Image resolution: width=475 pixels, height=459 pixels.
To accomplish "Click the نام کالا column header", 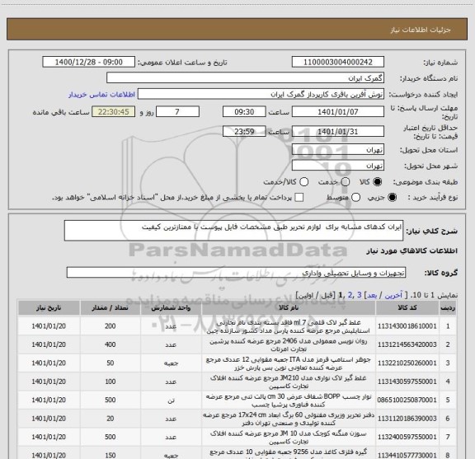I will (x=289, y=307).
